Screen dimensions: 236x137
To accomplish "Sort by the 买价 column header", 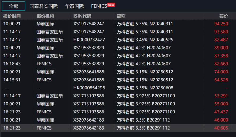I will [223, 16].
